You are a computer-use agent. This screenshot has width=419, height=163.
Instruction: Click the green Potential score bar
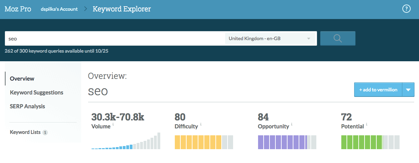pyautogui.click(x=370, y=142)
